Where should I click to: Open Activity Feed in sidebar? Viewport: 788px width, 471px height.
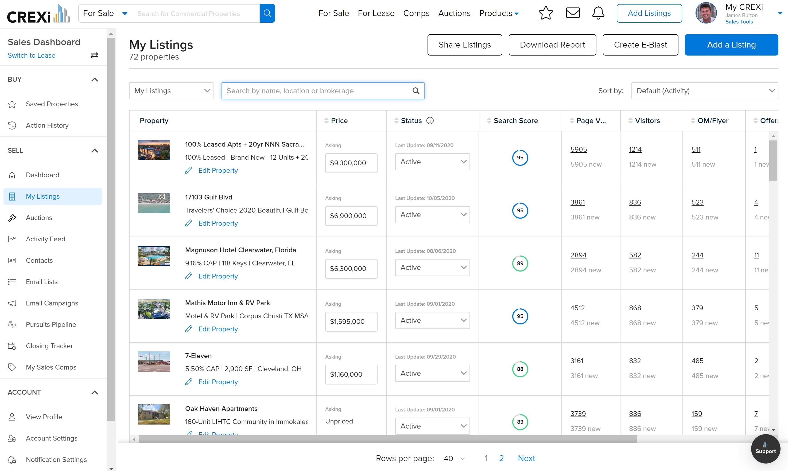click(x=45, y=239)
